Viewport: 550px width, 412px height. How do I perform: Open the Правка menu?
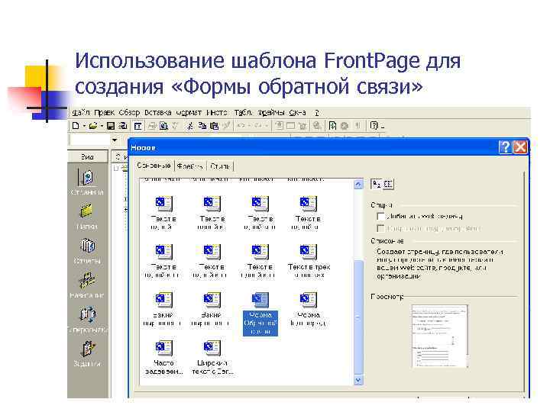pyautogui.click(x=104, y=112)
